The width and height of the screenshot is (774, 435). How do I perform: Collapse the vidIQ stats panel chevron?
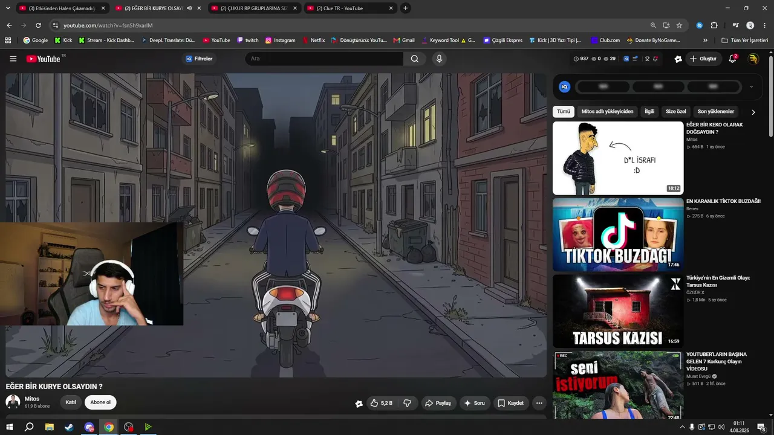(751, 87)
